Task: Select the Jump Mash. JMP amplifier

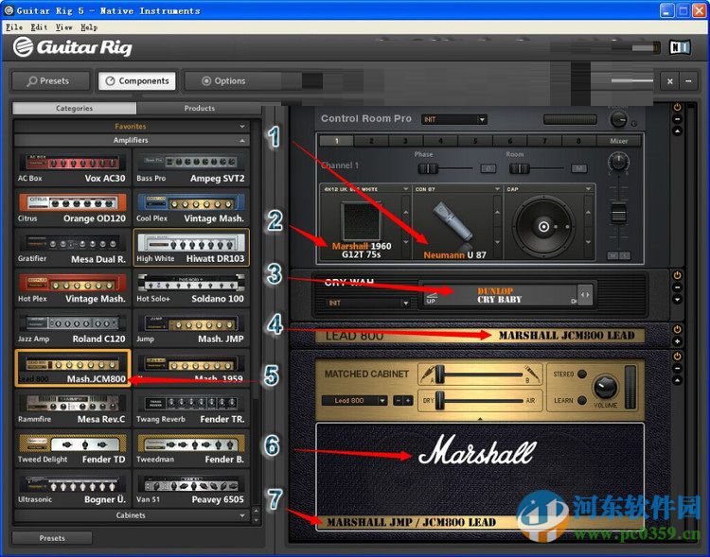Action: coord(190,327)
